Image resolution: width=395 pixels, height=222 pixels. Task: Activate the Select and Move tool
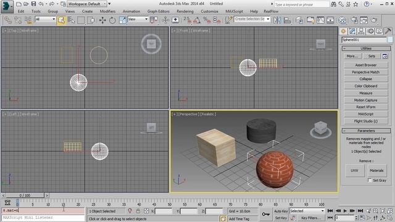click(x=102, y=20)
